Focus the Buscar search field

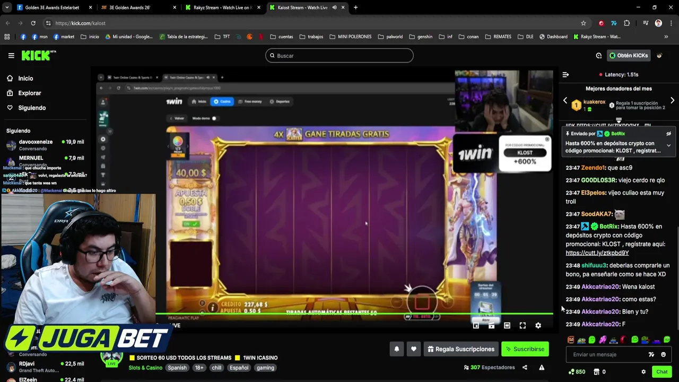339,55
